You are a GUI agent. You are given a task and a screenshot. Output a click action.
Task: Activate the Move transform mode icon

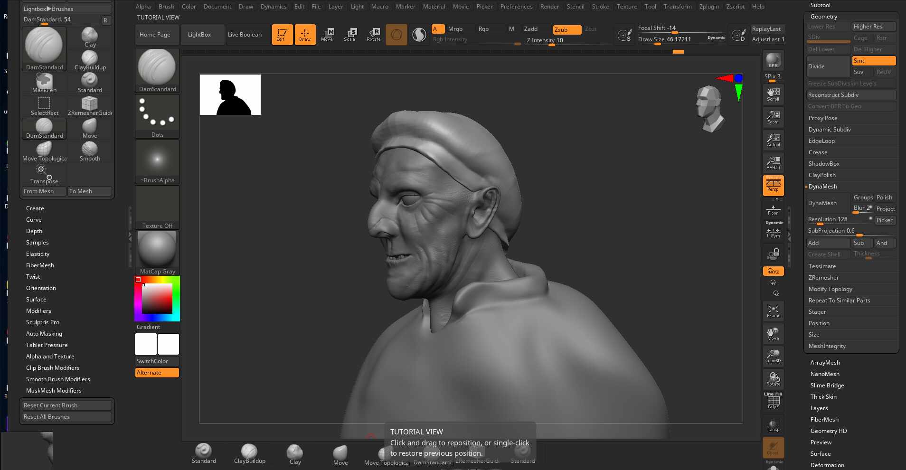[x=327, y=35]
